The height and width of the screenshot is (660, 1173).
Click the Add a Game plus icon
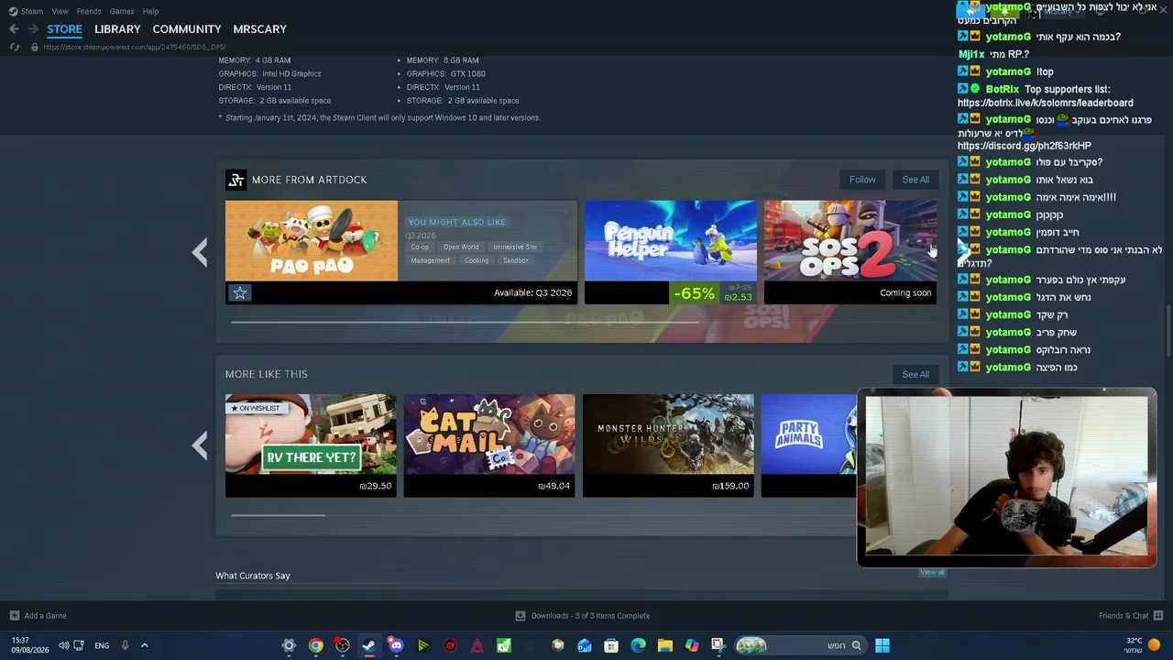click(x=14, y=616)
